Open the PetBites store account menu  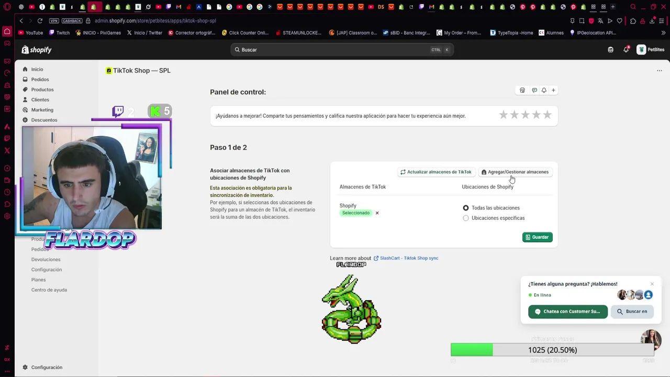click(651, 50)
